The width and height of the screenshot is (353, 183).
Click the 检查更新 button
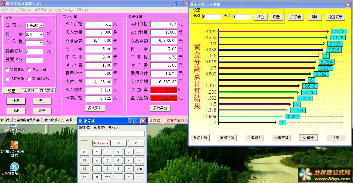335,17
